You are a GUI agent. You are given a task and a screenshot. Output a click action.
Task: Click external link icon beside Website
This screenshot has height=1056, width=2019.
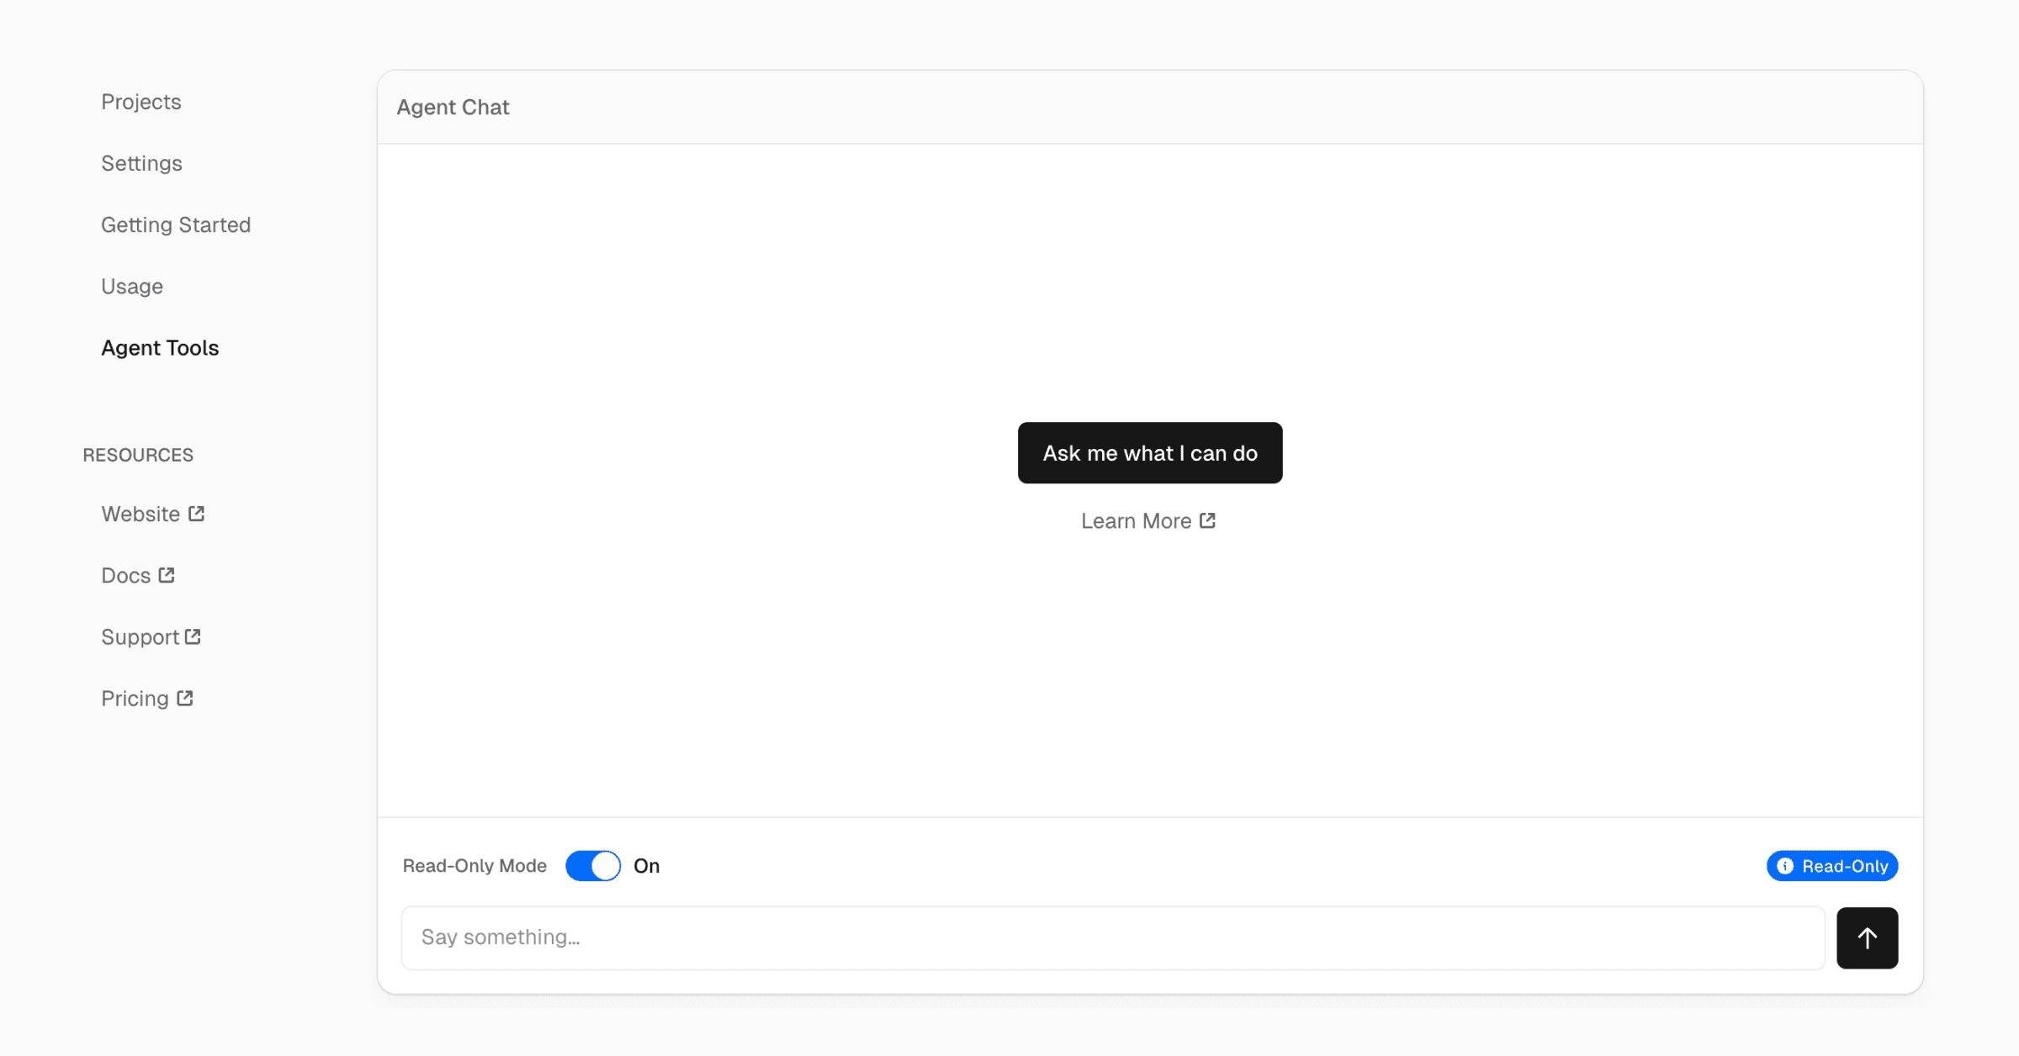point(197,514)
